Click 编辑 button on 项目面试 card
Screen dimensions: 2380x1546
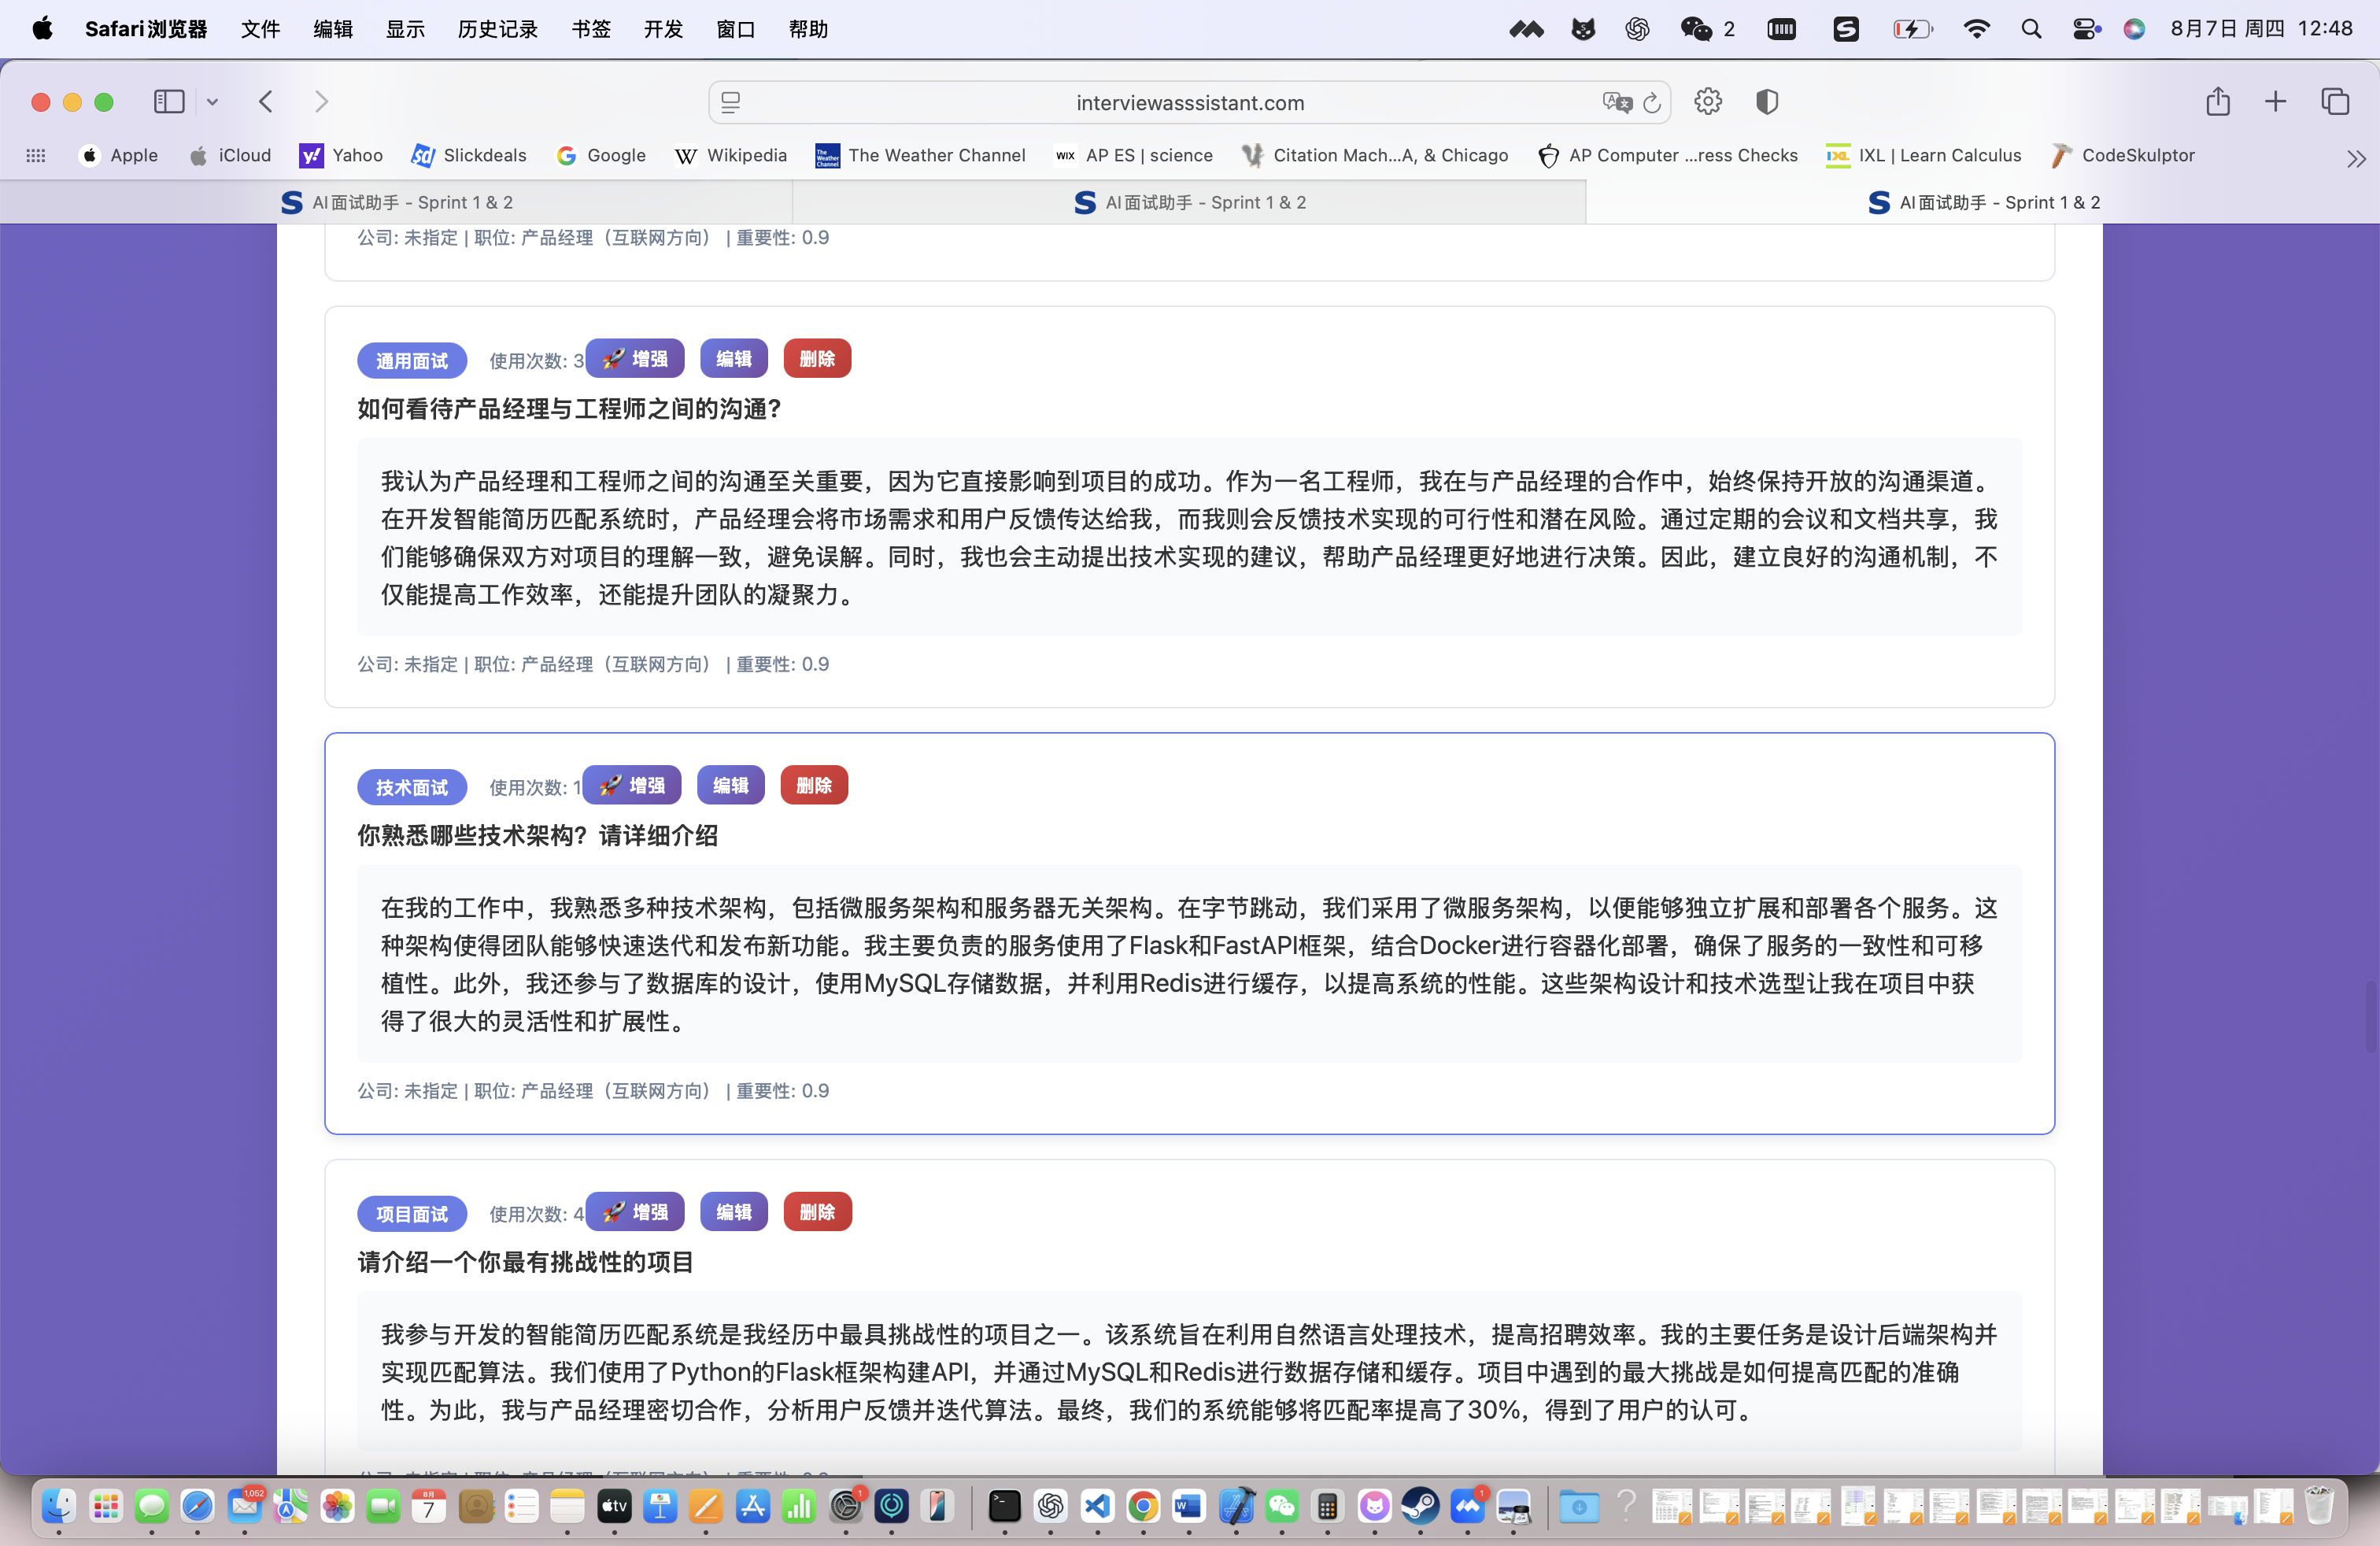(733, 1212)
